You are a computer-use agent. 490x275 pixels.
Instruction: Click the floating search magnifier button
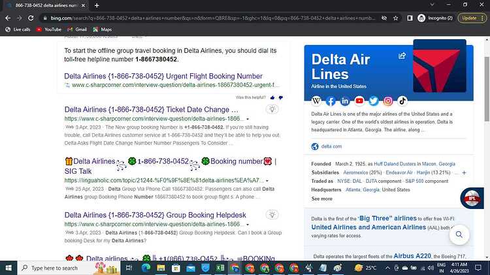(x=459, y=235)
